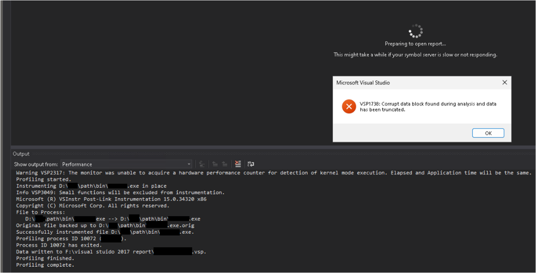The height and width of the screenshot is (273, 536).
Task: Confirm the VSP1738 error with OK
Action: (488, 133)
